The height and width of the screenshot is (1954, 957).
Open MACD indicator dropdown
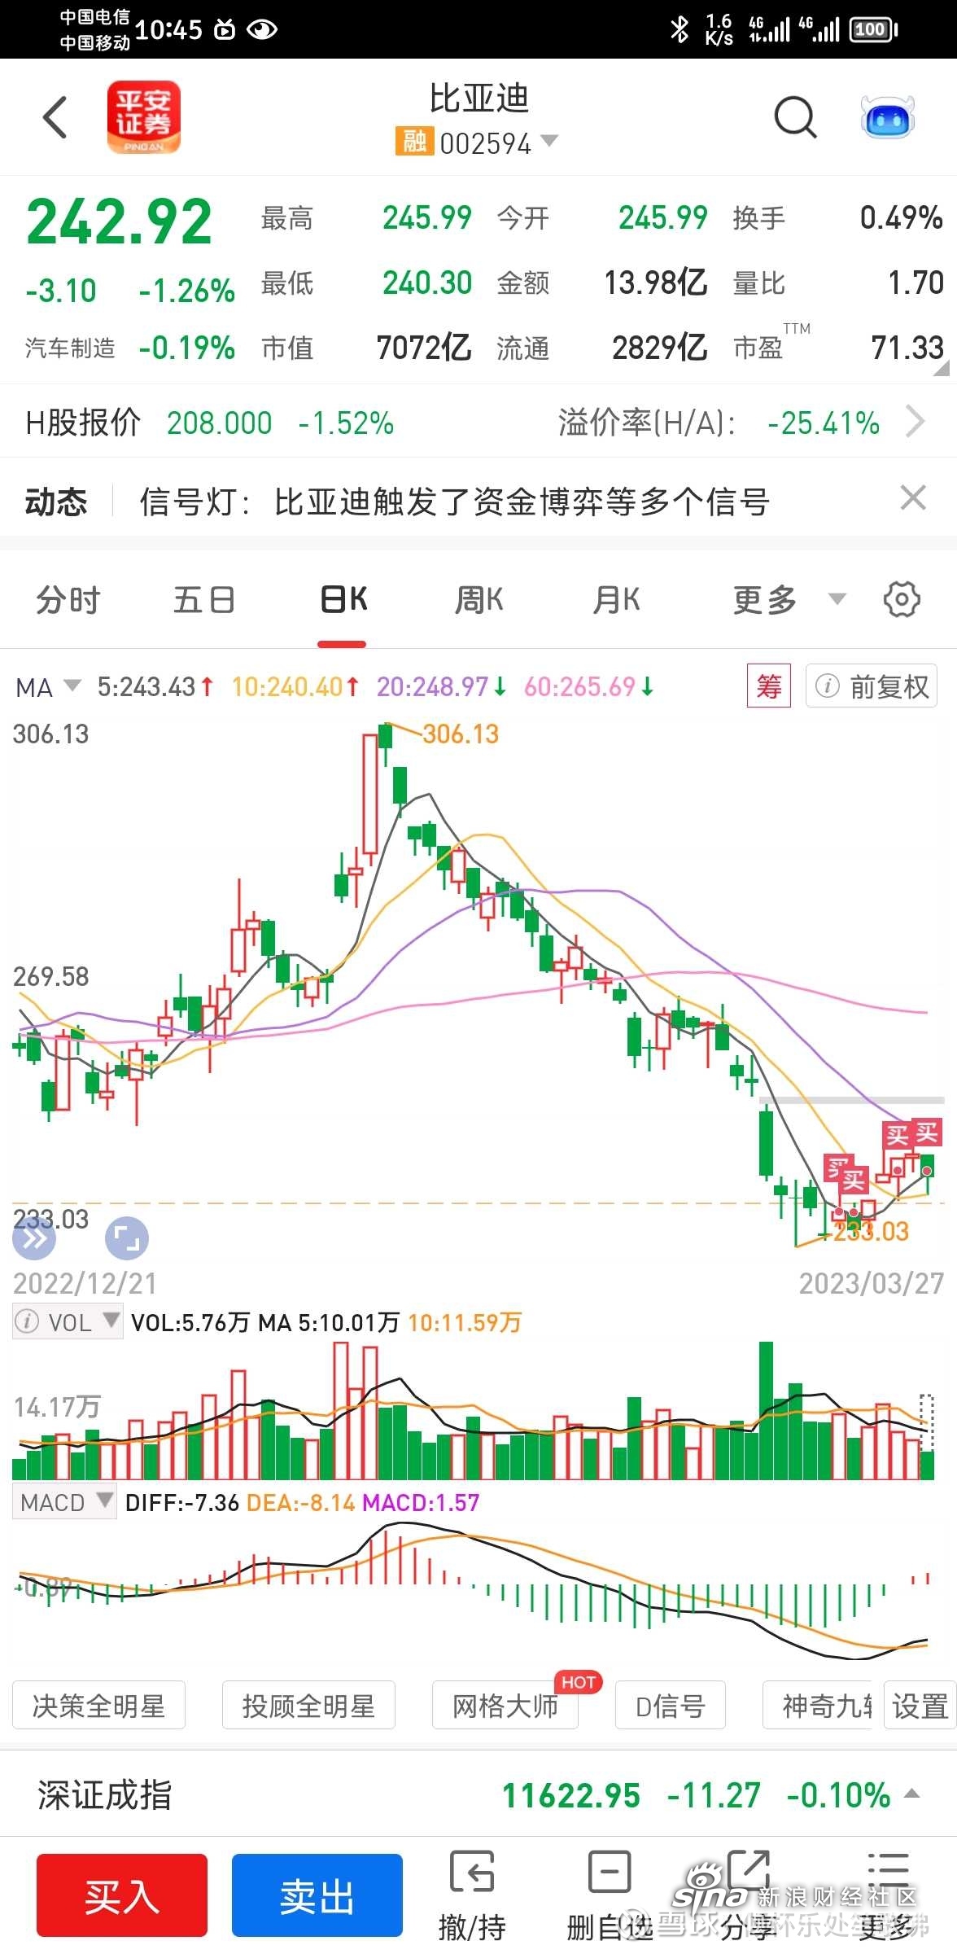click(104, 1501)
